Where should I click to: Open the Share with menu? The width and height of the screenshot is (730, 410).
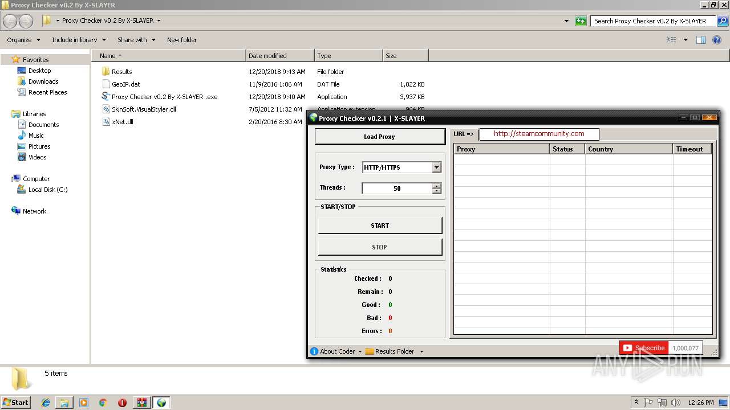pos(136,40)
